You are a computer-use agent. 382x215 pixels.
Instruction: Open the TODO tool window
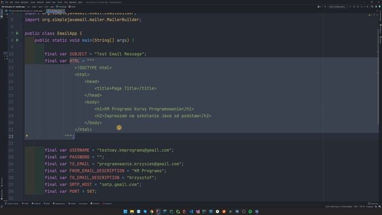tap(25, 204)
